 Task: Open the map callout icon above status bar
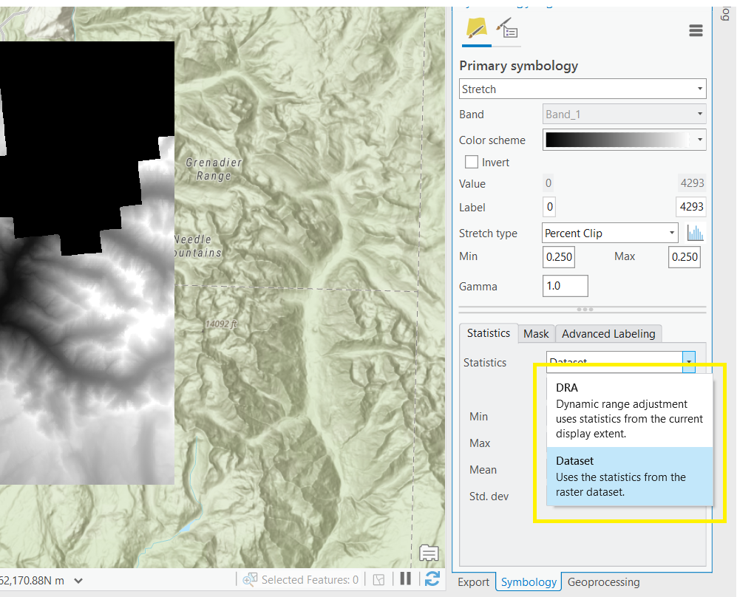429,553
